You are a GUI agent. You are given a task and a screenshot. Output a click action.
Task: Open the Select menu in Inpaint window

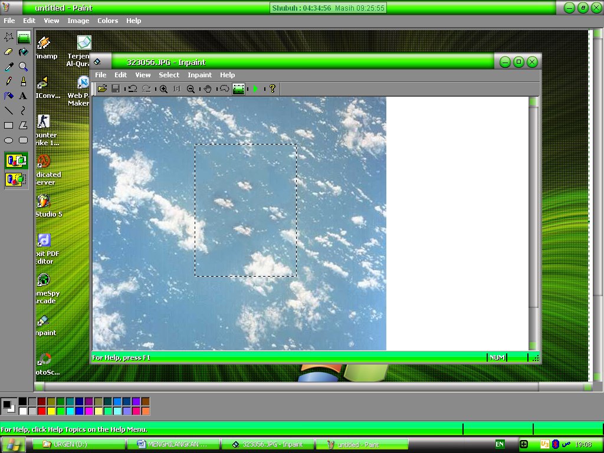[169, 75]
